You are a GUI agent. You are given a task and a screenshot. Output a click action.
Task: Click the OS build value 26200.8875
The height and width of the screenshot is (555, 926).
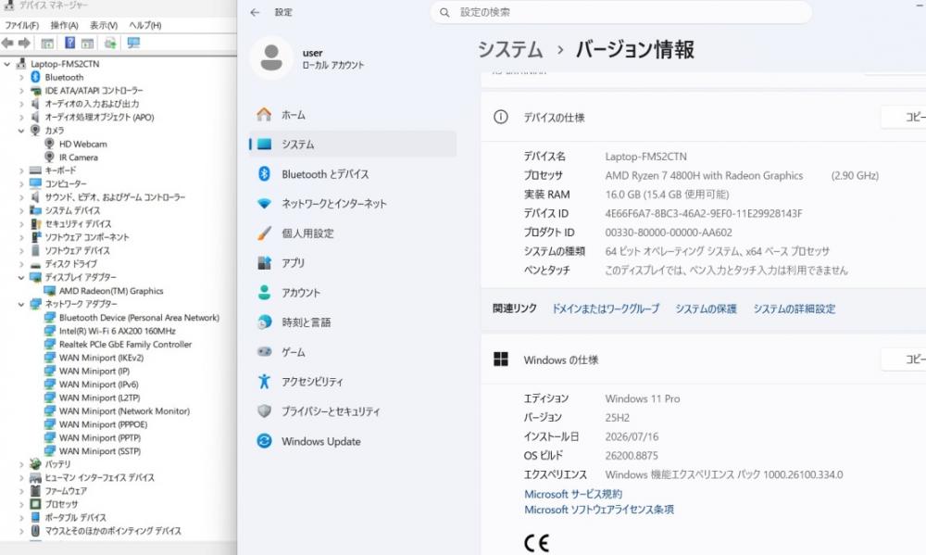pos(632,456)
